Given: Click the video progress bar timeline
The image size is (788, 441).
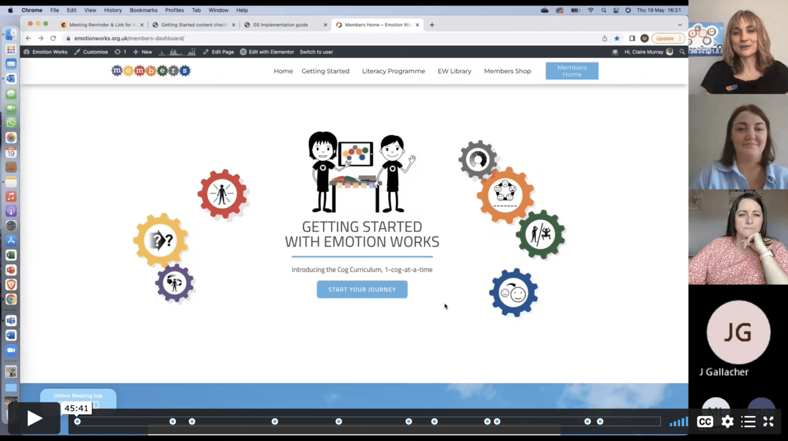Looking at the screenshot, I should tap(359, 421).
